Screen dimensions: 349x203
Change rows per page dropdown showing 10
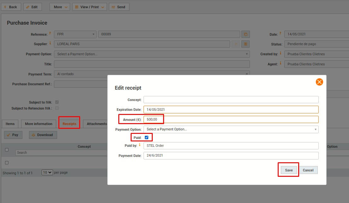point(47,172)
